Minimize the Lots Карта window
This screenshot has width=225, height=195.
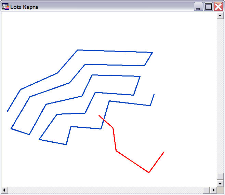198,7
